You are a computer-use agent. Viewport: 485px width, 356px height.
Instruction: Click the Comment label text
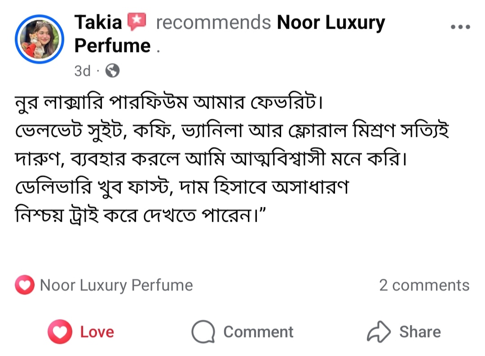(x=258, y=332)
